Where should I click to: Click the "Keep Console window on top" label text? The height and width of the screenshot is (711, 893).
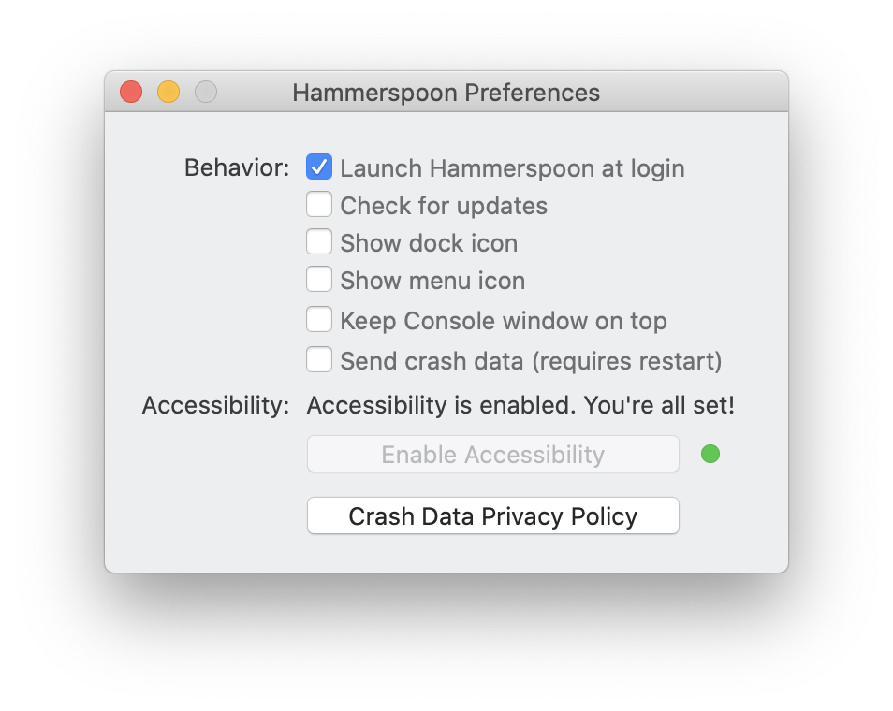[504, 321]
